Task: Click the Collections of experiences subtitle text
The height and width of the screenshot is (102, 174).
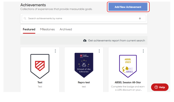Action: (x=56, y=9)
